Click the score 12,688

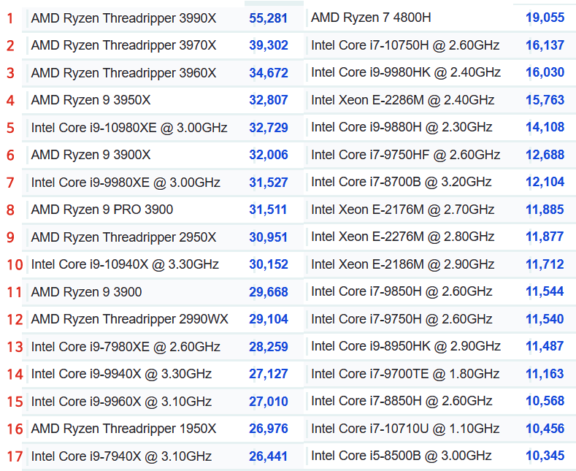pyautogui.click(x=545, y=154)
